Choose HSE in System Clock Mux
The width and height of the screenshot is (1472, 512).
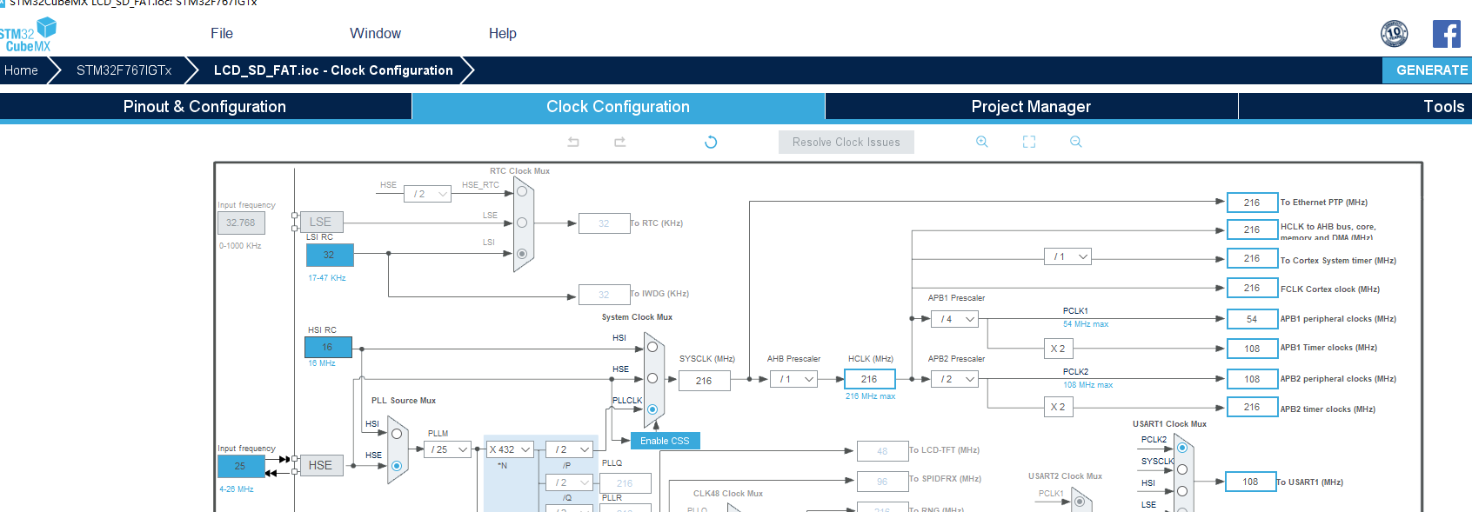click(x=652, y=378)
